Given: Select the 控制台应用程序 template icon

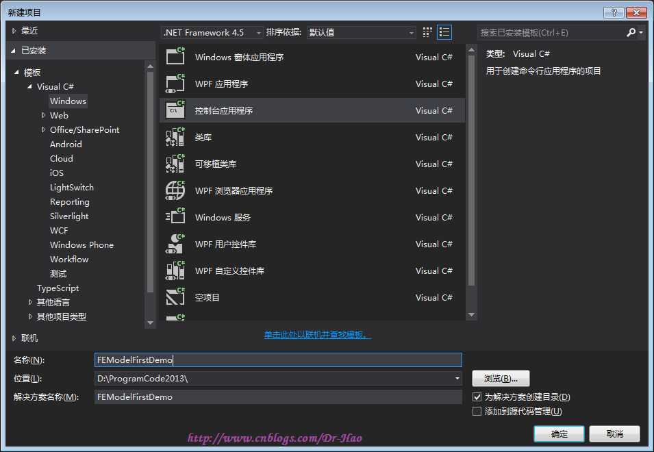Looking at the screenshot, I should (175, 110).
